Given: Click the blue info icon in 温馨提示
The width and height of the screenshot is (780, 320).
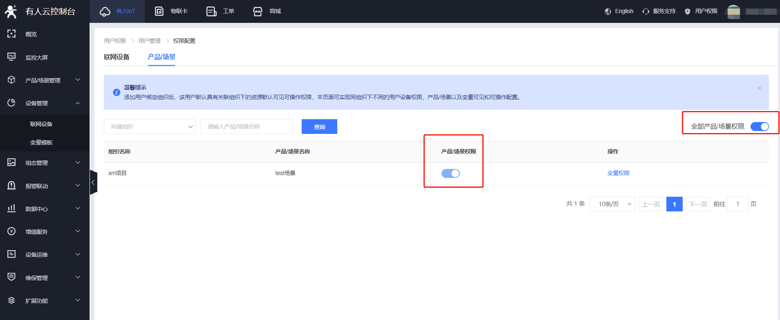Looking at the screenshot, I should (117, 92).
